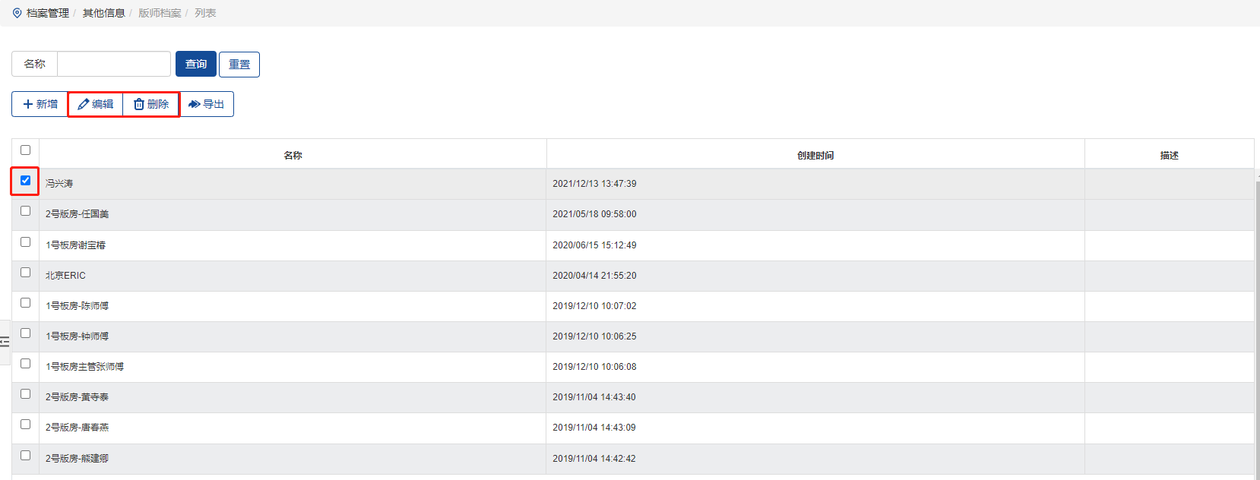Viewport: 1260px width, 480px height.
Task: Click the 新增 plus icon button
Action: (x=40, y=104)
